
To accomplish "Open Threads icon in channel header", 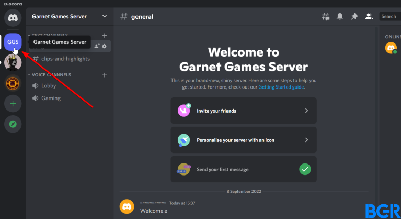I will pos(325,17).
